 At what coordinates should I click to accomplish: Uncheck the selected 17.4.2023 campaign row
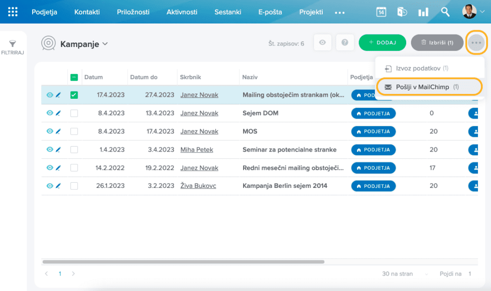click(74, 95)
